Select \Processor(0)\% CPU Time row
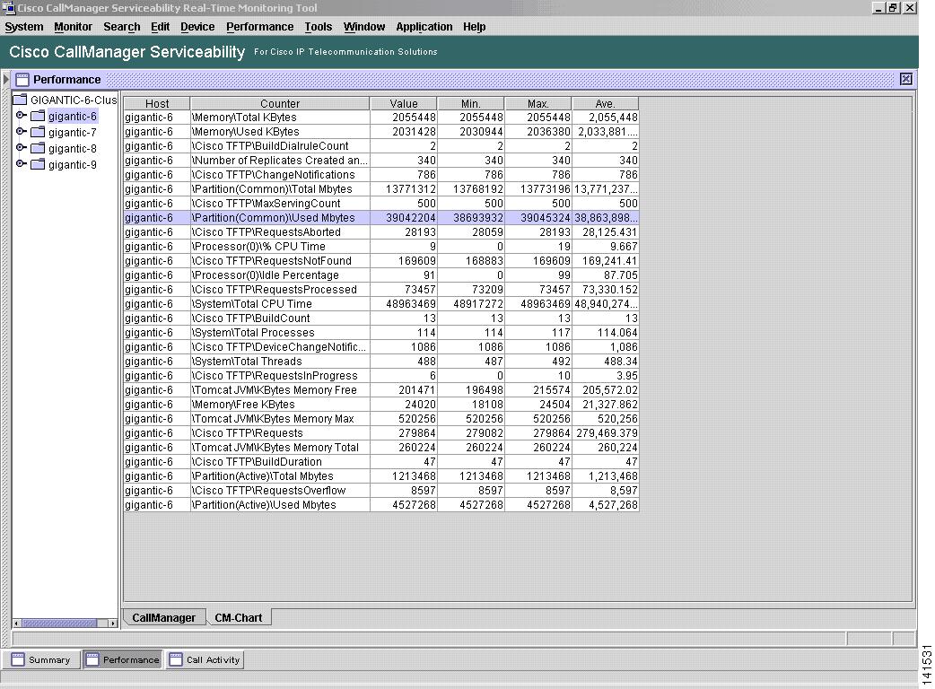Image resolution: width=935 pixels, height=689 pixels. (381, 246)
